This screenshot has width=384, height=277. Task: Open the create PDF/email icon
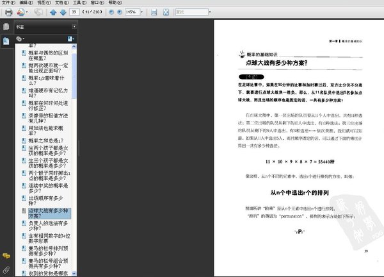click(20, 12)
